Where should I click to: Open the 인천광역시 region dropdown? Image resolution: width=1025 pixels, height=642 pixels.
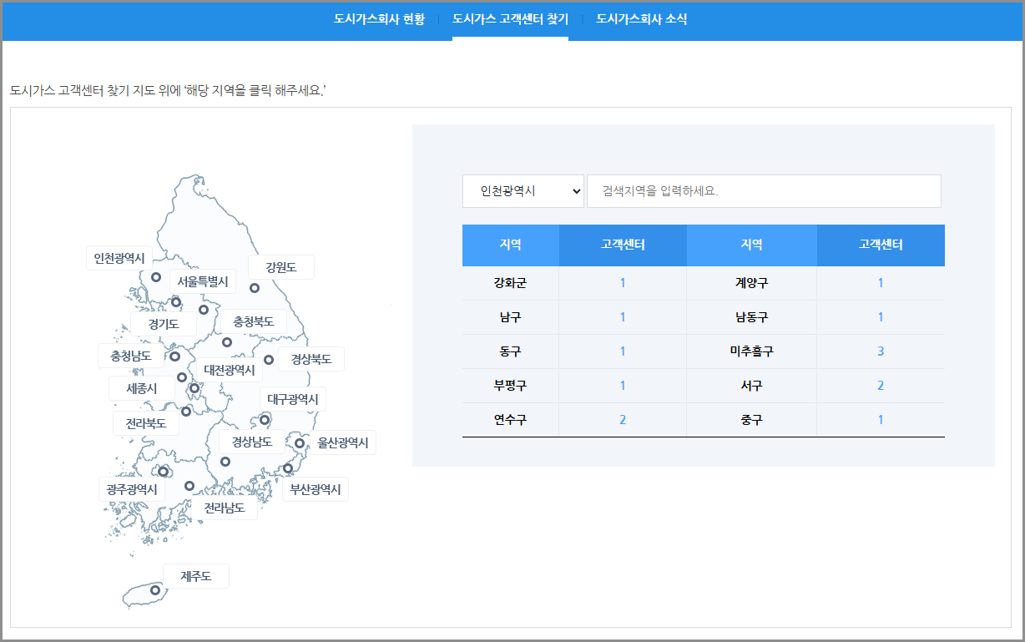point(523,190)
